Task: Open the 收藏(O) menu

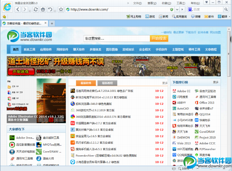Action: [x=166, y=3]
